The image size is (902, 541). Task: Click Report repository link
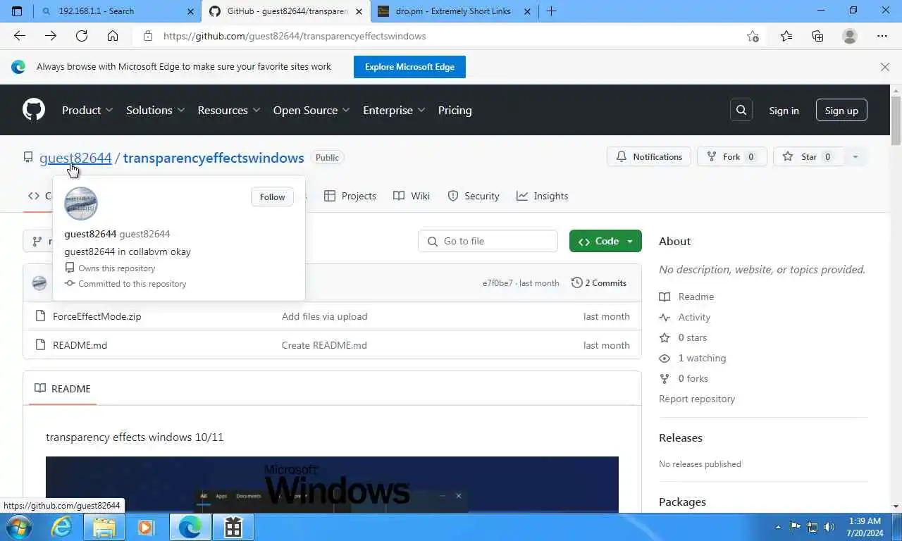coord(697,399)
